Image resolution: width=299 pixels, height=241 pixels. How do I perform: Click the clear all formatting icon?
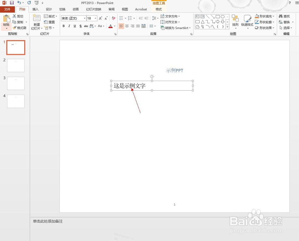click(x=114, y=18)
